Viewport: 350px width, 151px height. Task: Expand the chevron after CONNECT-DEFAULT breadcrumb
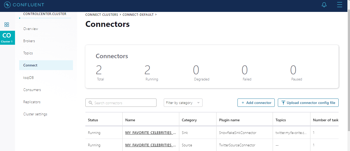click(156, 14)
